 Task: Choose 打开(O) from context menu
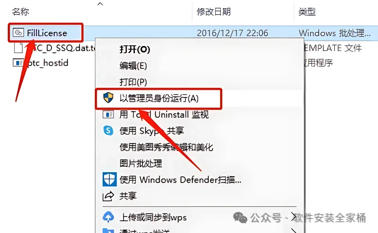click(x=135, y=49)
